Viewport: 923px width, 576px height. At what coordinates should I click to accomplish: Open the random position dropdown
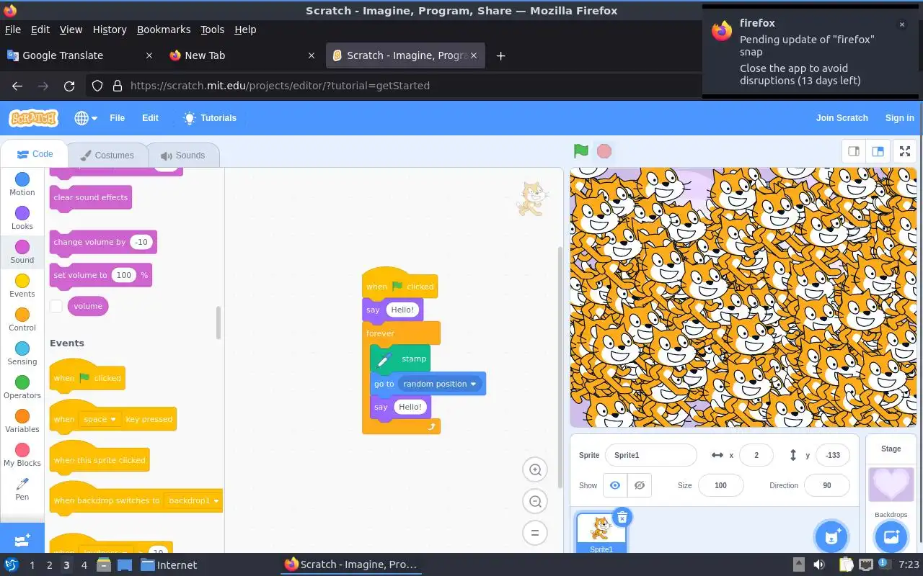point(440,384)
